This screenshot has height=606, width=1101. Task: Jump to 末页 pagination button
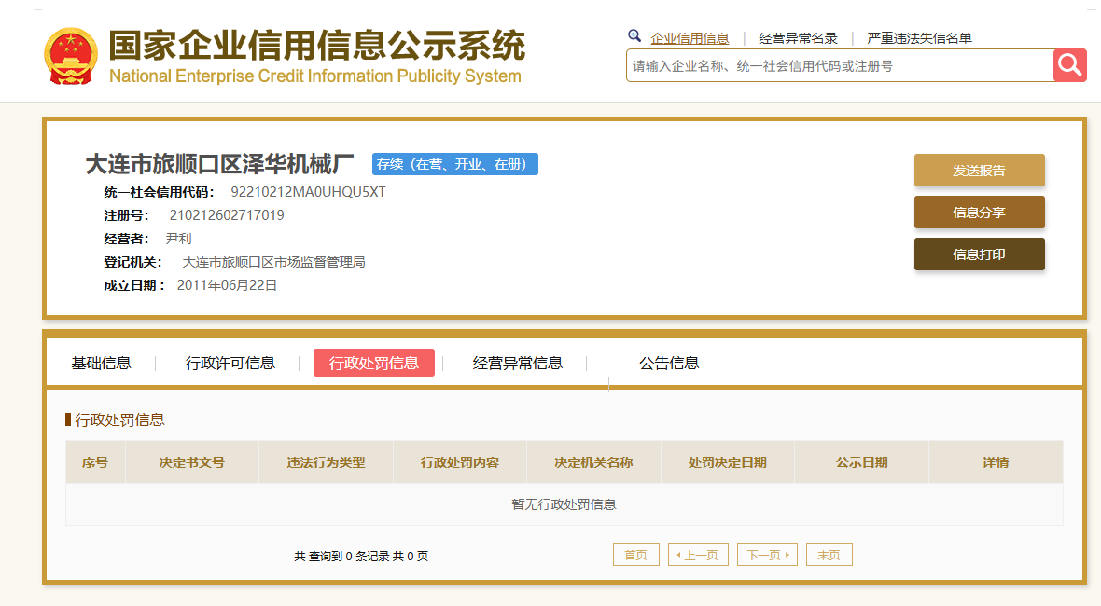829,554
